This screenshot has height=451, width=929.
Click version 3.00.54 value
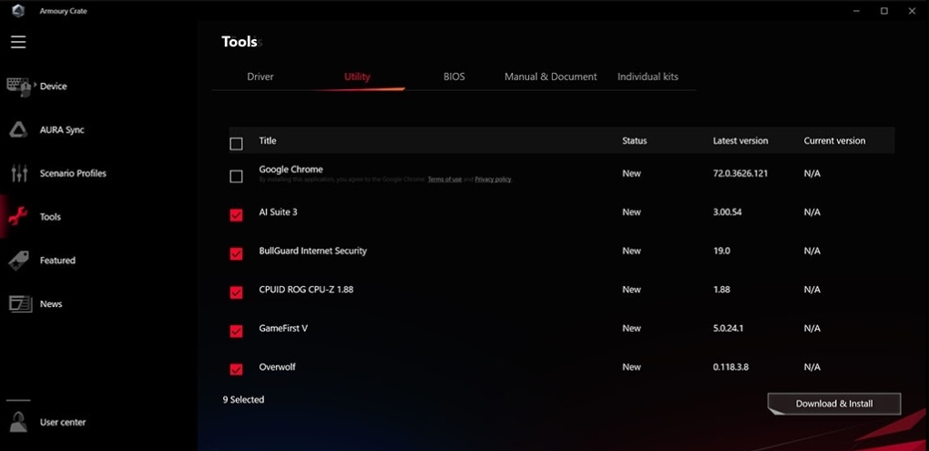point(728,211)
